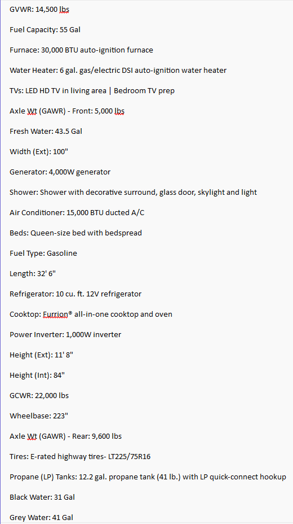Click the Power Inverter: 1,000W inverter line
Screen dimensions: 293x524
65,334
